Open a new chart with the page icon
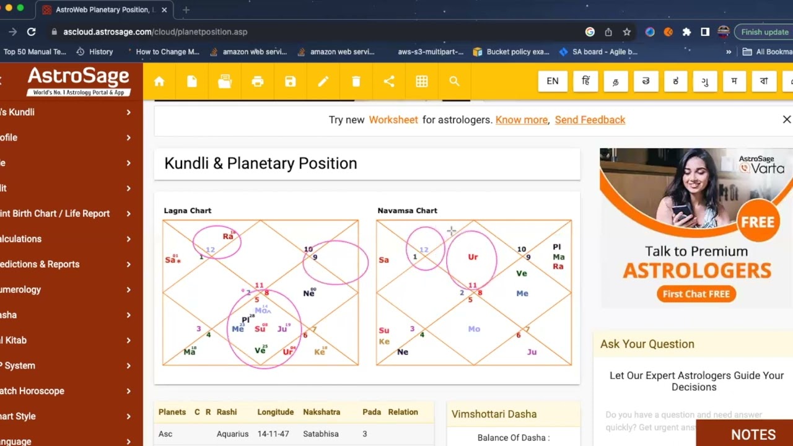 coord(192,81)
